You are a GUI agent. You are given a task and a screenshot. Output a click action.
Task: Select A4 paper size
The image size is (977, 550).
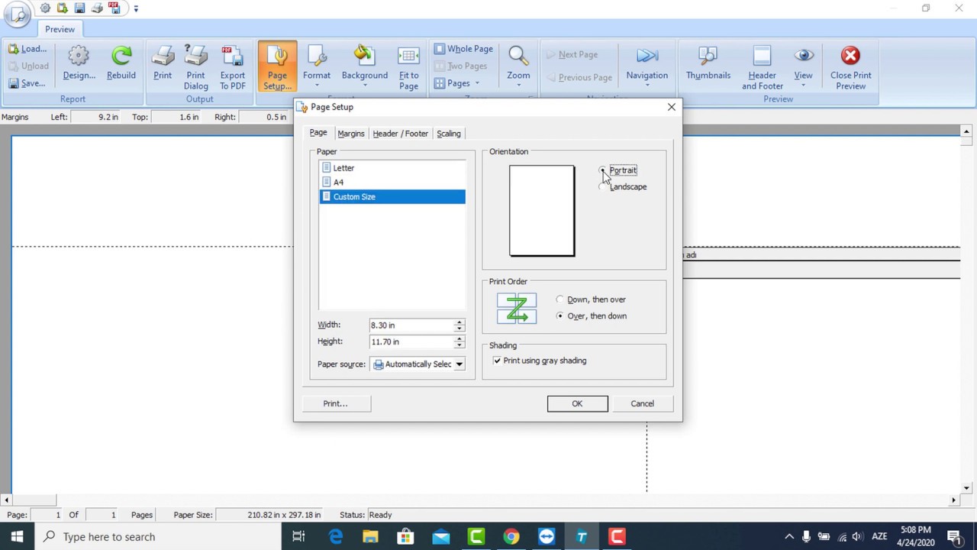[392, 183]
